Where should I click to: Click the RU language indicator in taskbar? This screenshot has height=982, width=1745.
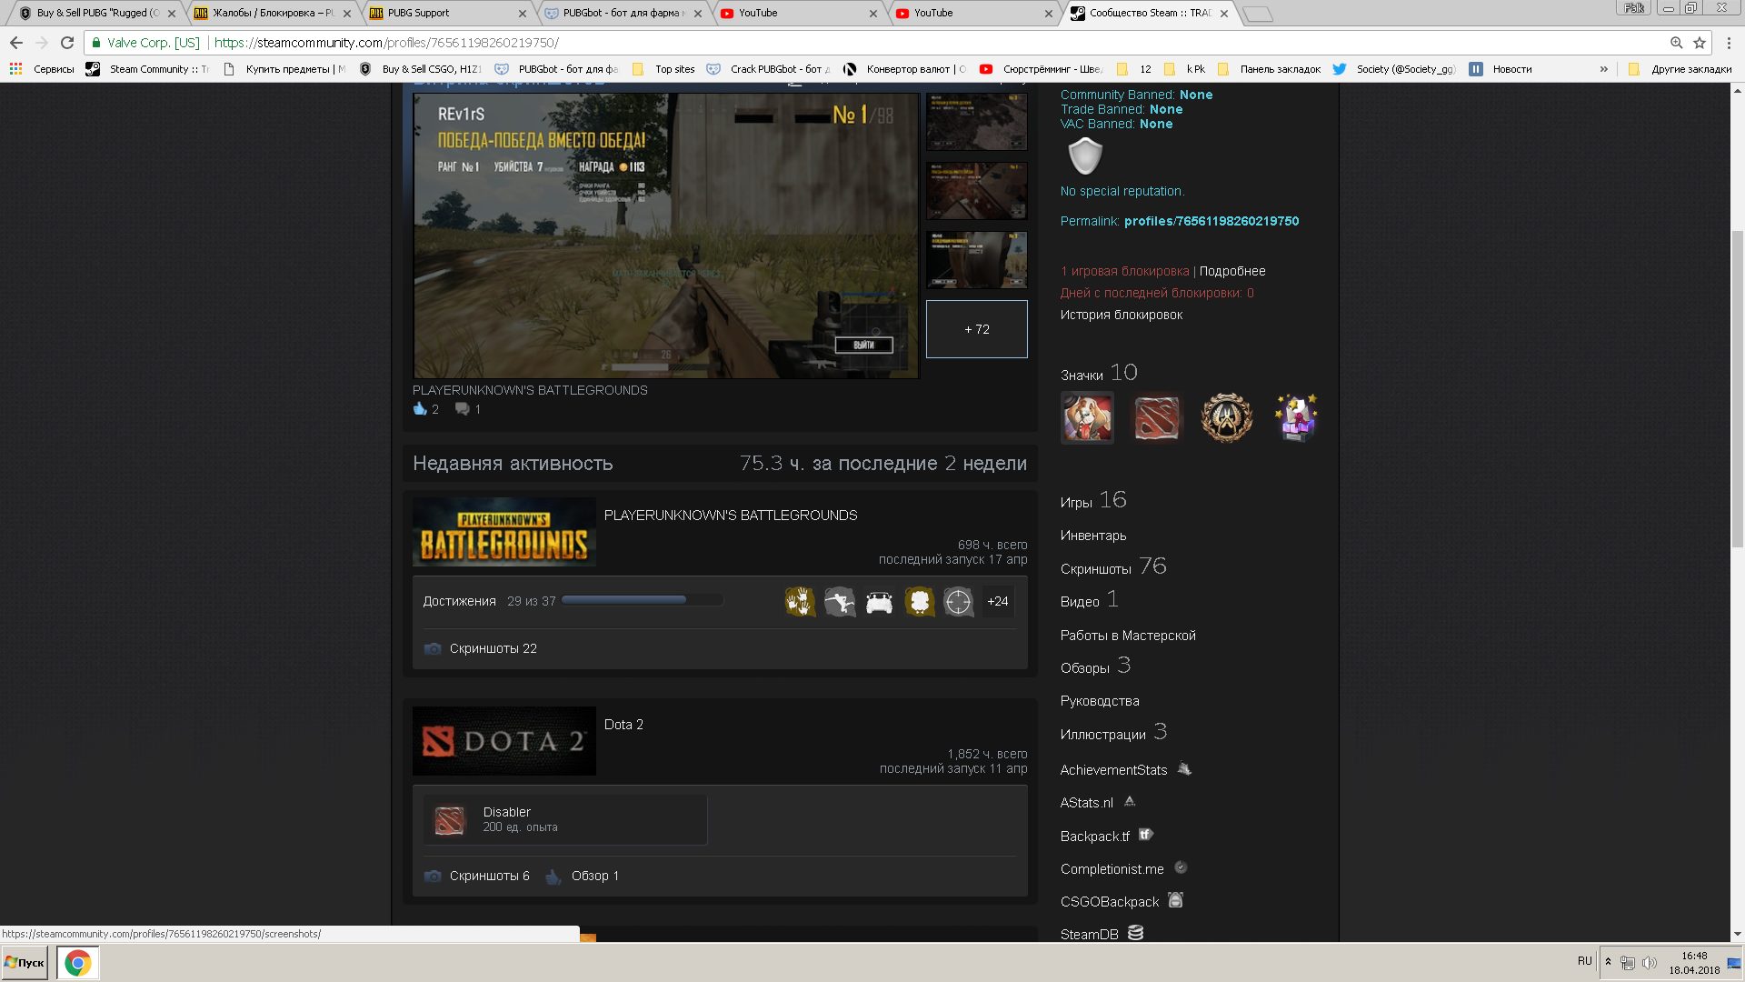pos(1585,961)
